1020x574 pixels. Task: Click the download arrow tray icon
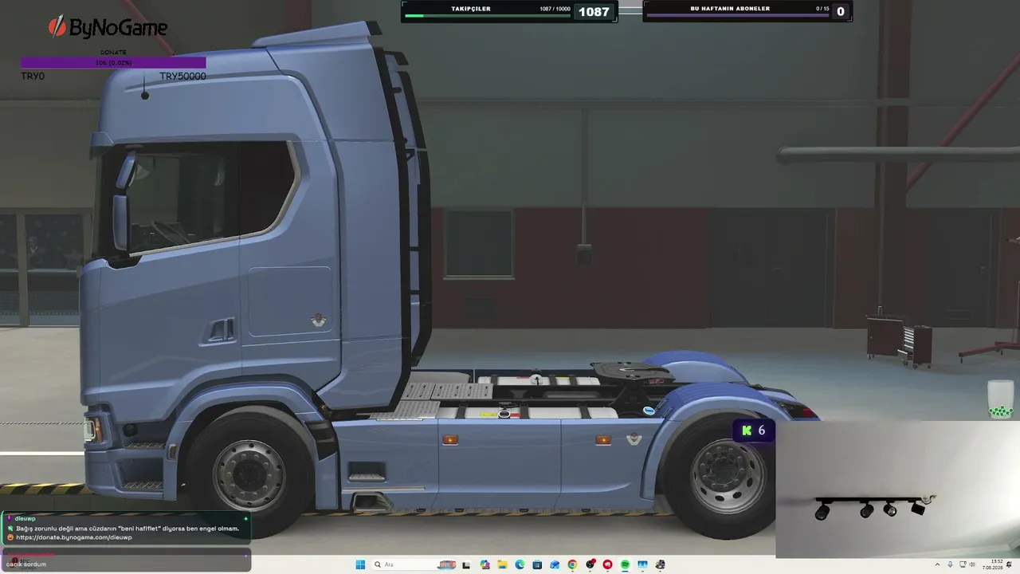point(950,564)
